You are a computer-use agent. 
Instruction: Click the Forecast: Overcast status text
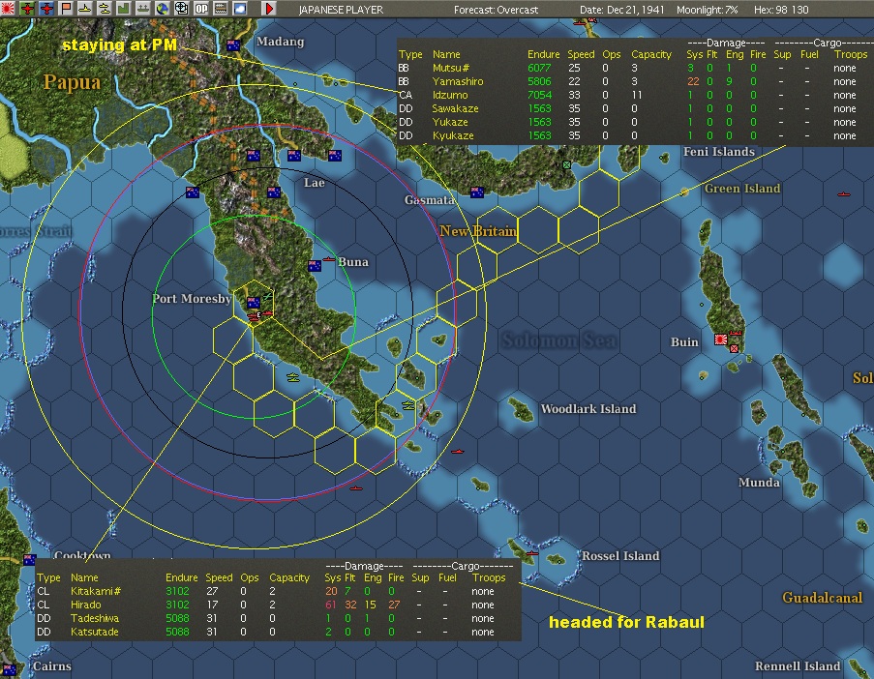497,10
